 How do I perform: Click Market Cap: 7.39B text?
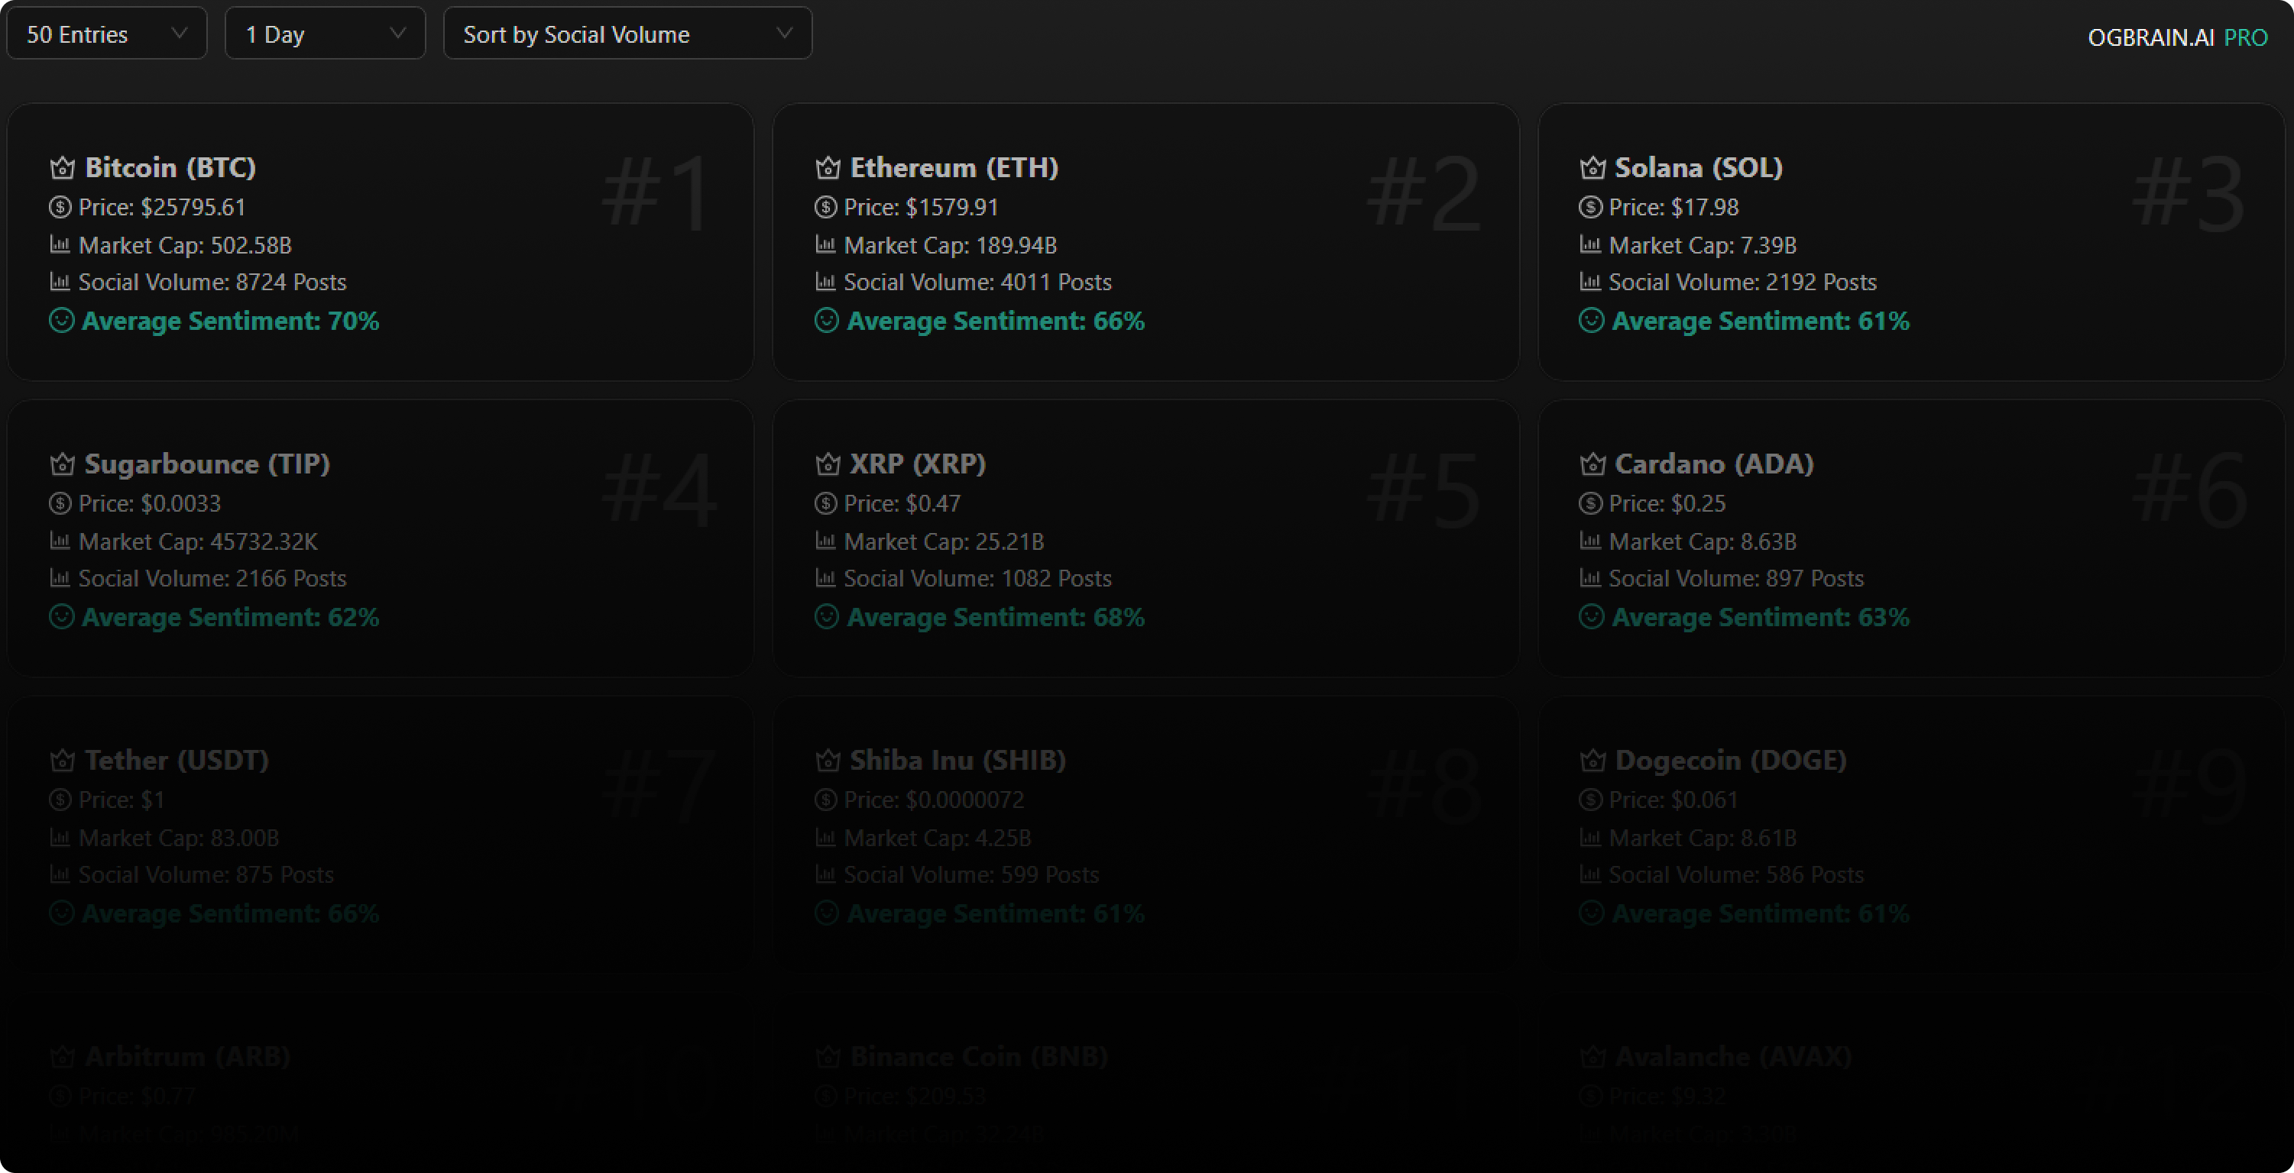pyautogui.click(x=1702, y=244)
